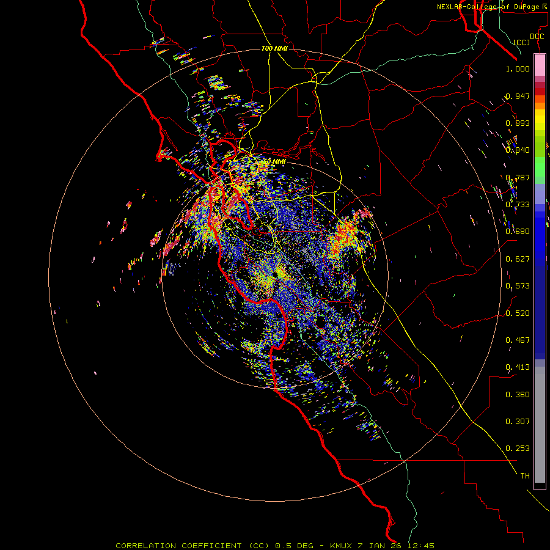Click the NEXLAB-College of DuPage credit text
Viewport: 550px width, 550px height.
[x=492, y=7]
